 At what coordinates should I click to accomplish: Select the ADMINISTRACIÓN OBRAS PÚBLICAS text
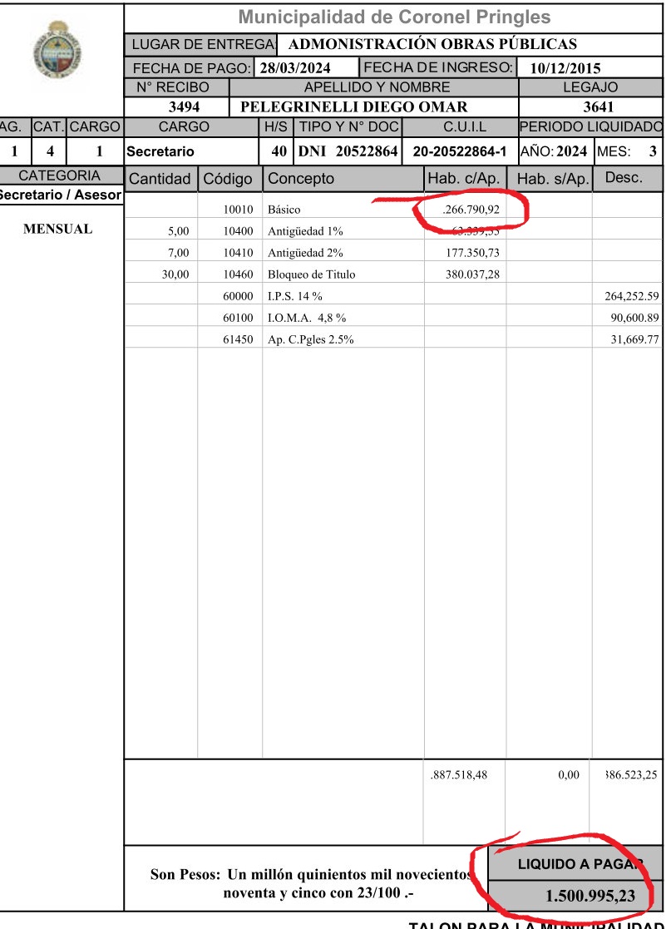click(x=432, y=44)
